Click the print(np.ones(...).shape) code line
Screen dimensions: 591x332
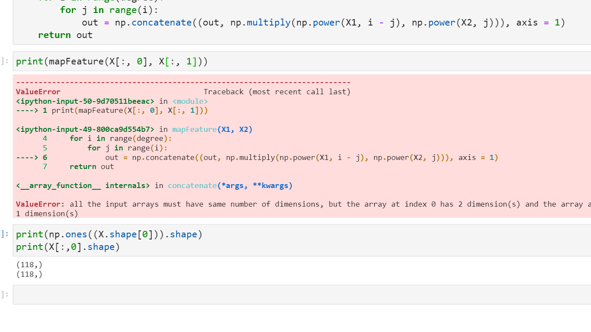click(x=109, y=234)
